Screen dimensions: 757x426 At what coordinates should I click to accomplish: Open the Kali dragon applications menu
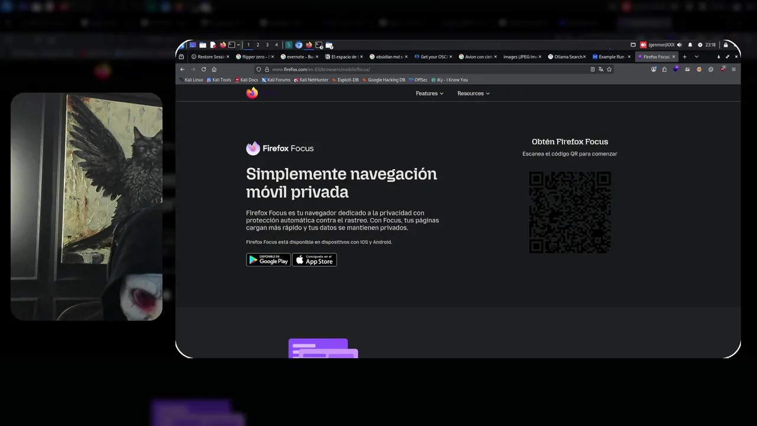coord(181,46)
